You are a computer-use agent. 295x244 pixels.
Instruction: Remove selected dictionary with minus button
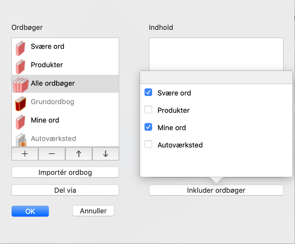point(52,154)
